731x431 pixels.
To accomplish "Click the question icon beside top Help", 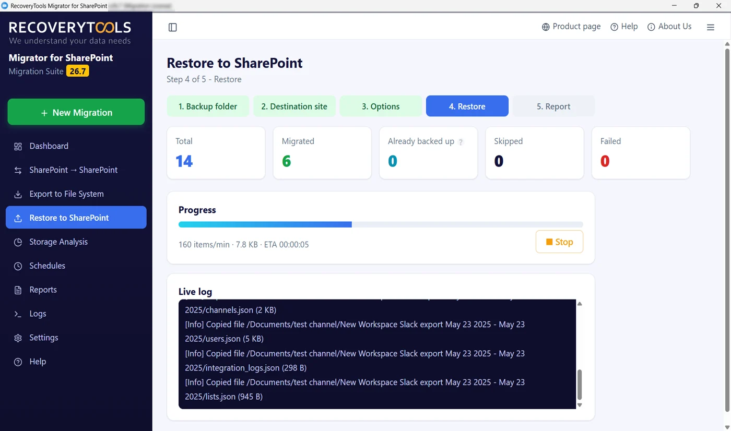I will 615,27.
